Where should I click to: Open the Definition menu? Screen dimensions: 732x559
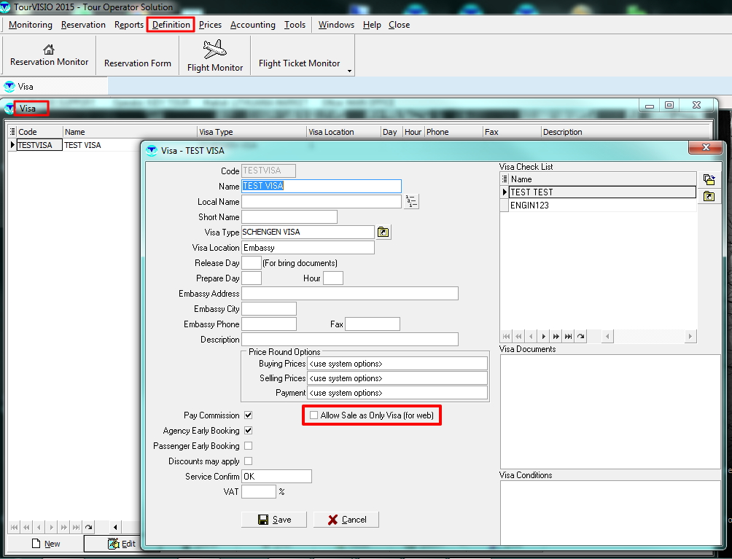171,25
